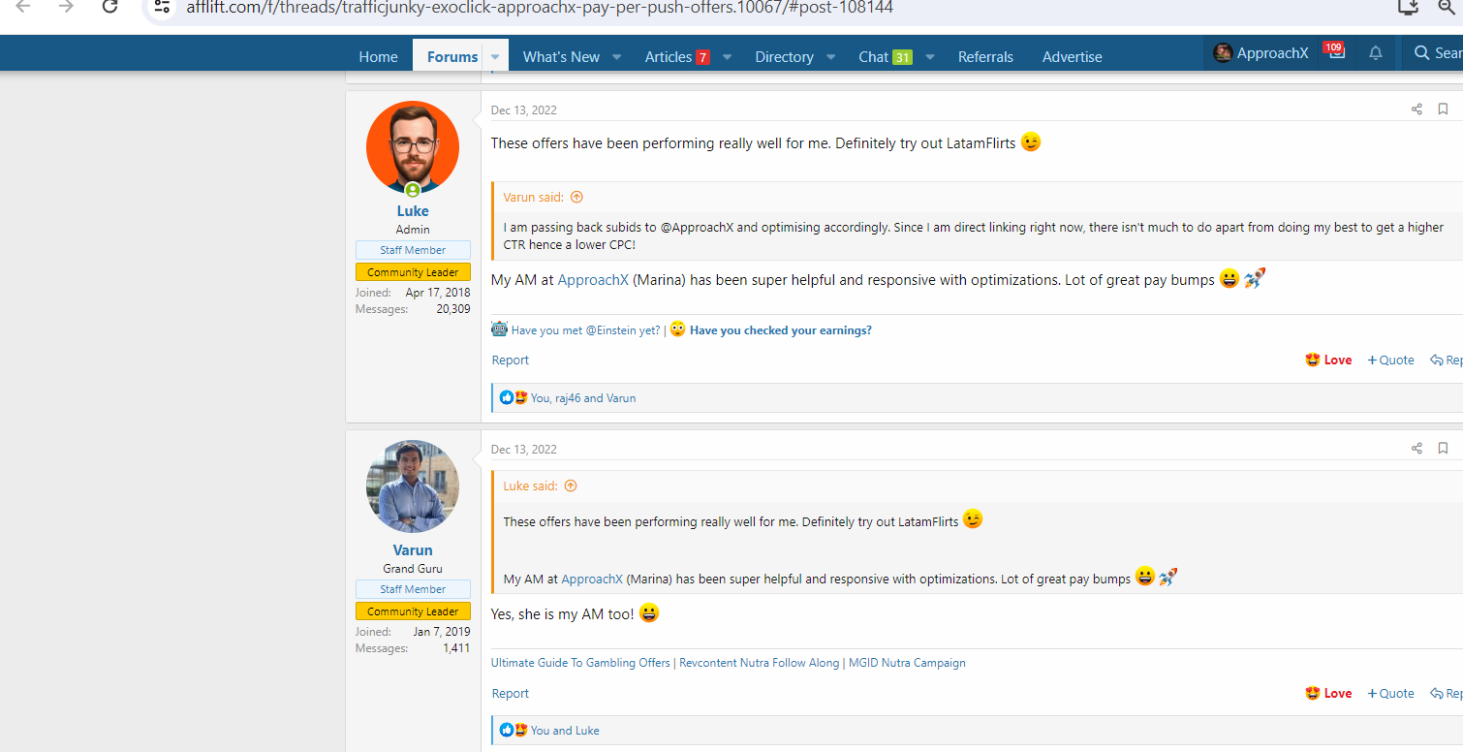Go to the Referrals page
Image resolution: width=1463 pixels, height=752 pixels.
pyautogui.click(x=985, y=56)
